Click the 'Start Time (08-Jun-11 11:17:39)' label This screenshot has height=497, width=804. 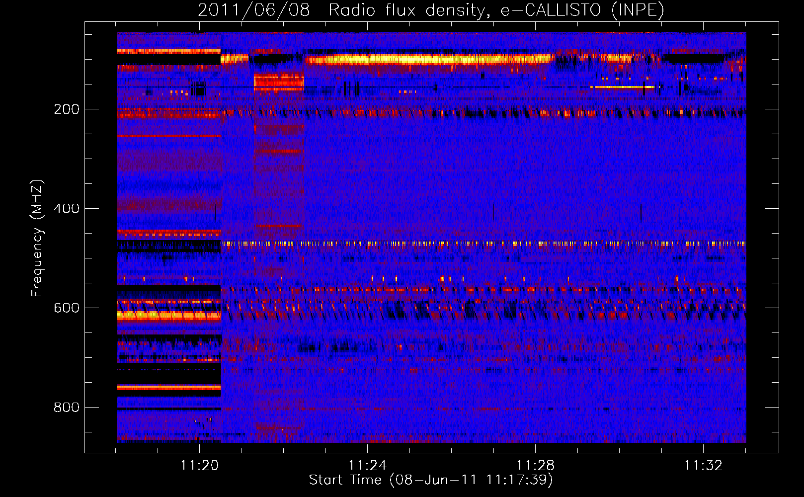click(x=431, y=480)
